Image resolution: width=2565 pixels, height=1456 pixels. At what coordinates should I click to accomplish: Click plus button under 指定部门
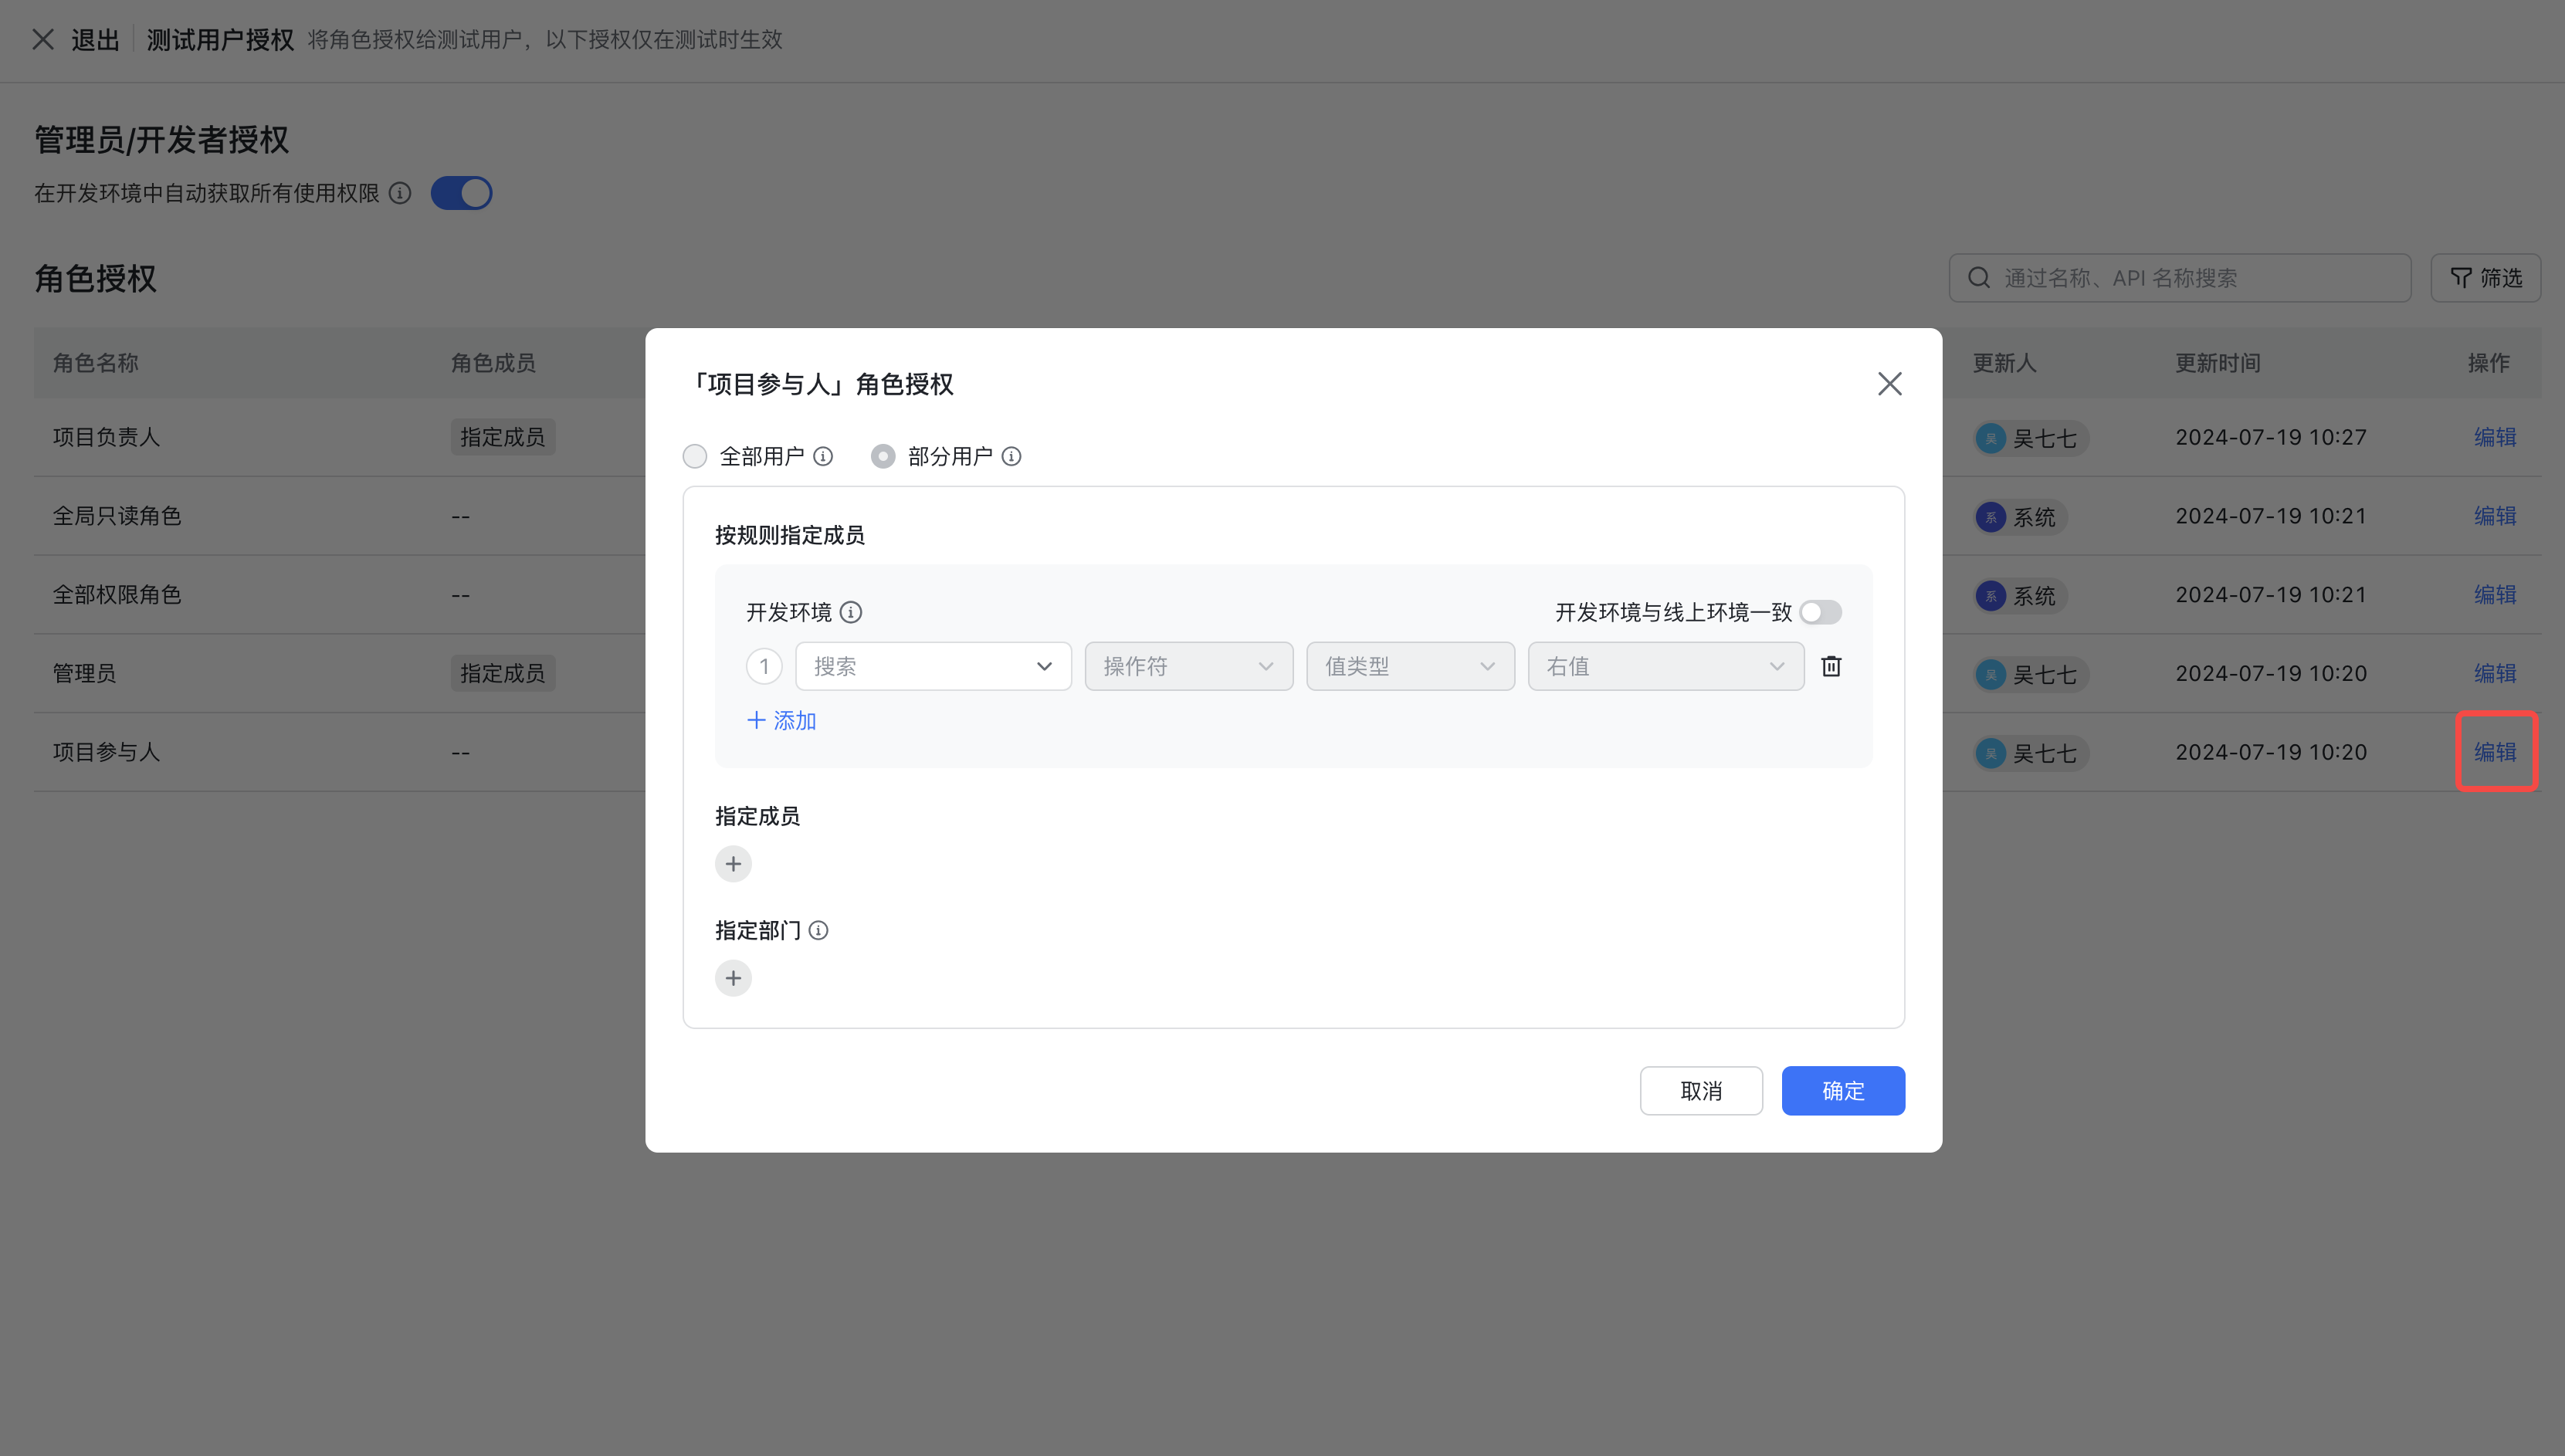pos(733,978)
